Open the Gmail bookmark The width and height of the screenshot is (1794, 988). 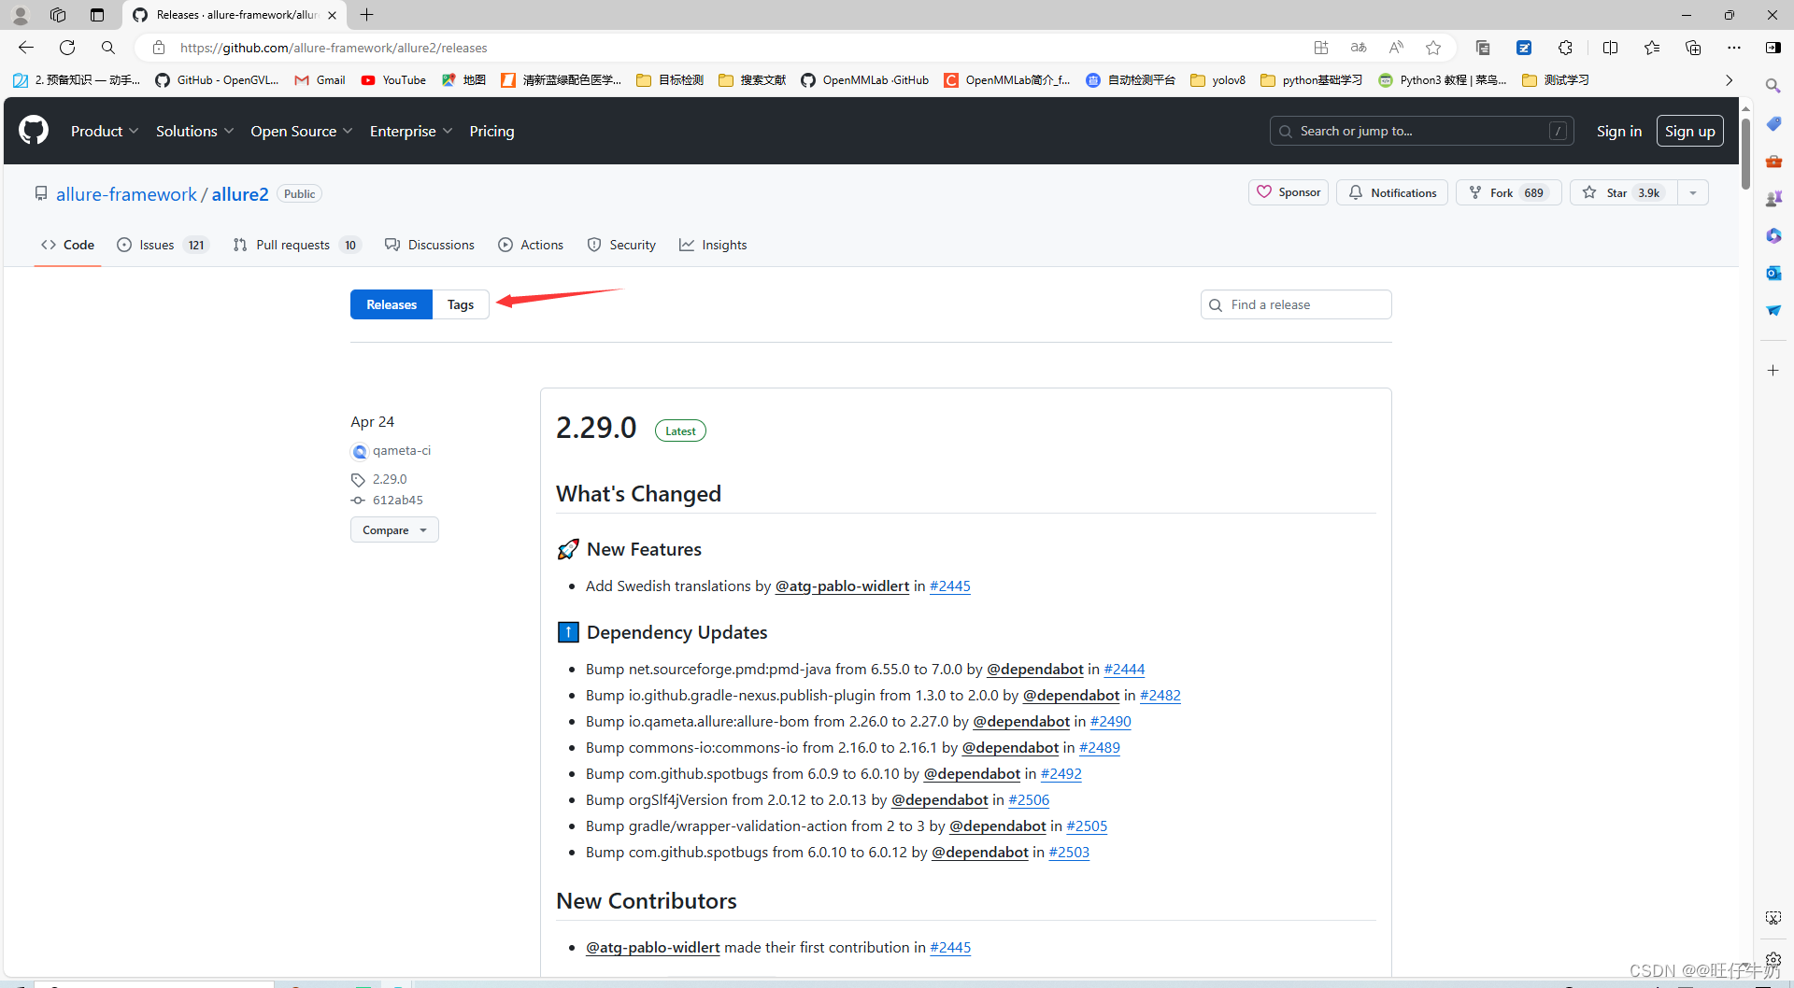coord(320,80)
